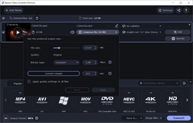193x123 pixels.
Task: Open the Save to dropdown arrow
Action: [141, 118]
